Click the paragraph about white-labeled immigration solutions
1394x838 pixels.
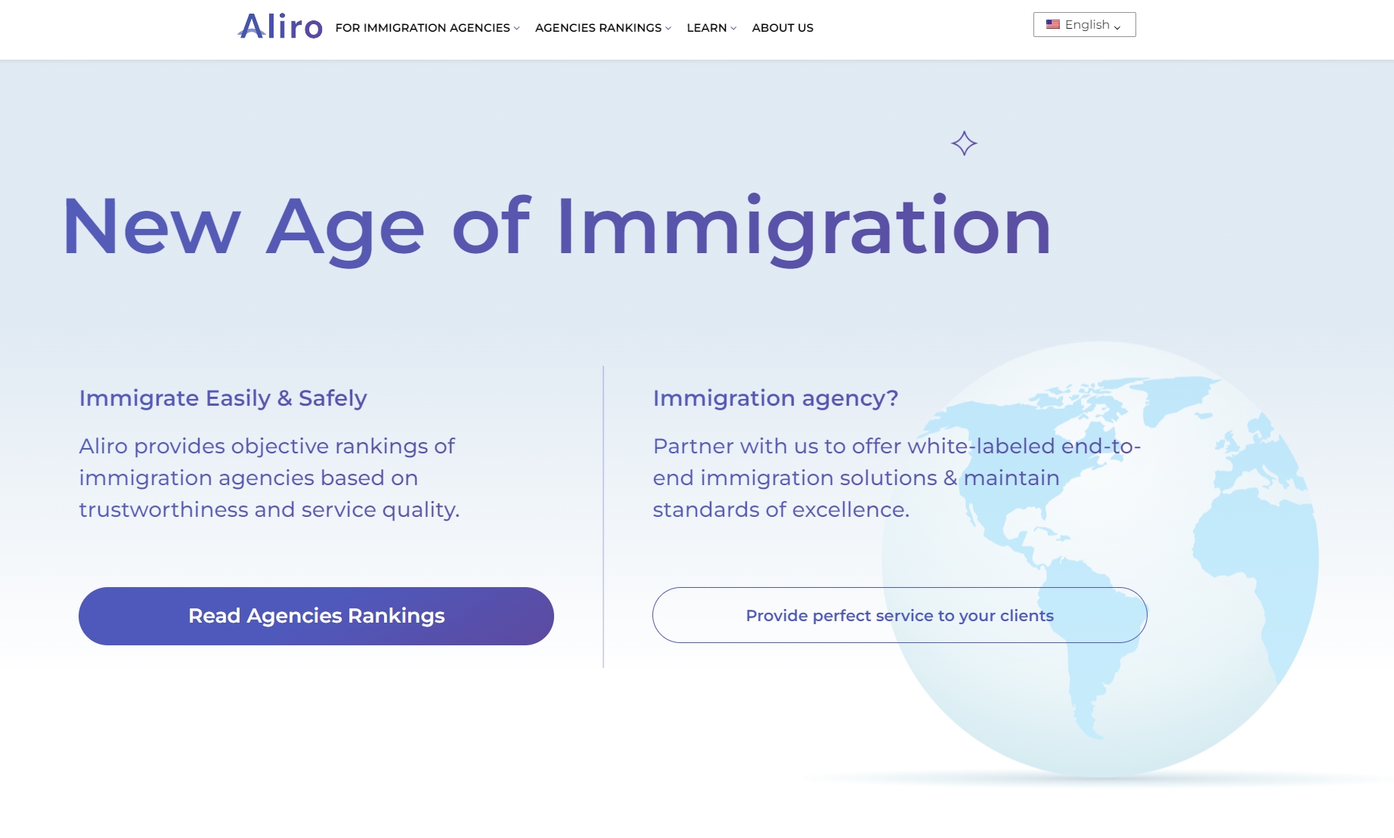[x=896, y=478]
